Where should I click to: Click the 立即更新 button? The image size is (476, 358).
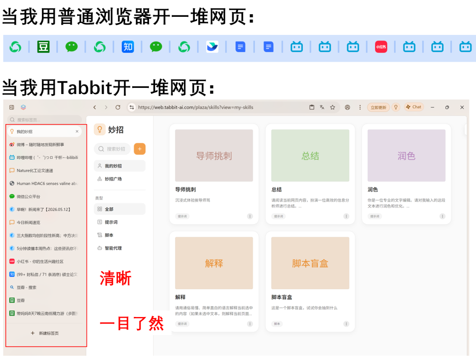[378, 107]
